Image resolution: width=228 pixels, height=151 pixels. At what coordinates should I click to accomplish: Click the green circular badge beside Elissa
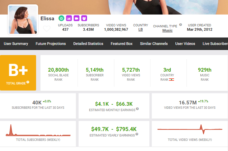pos(61,18)
